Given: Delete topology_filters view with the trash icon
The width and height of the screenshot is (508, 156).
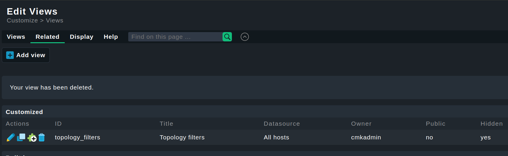Looking at the screenshot, I should click(42, 137).
